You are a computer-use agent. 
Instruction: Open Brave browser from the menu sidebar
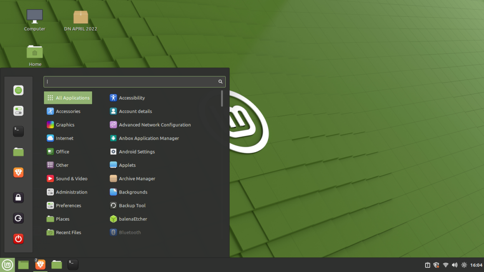[18, 172]
